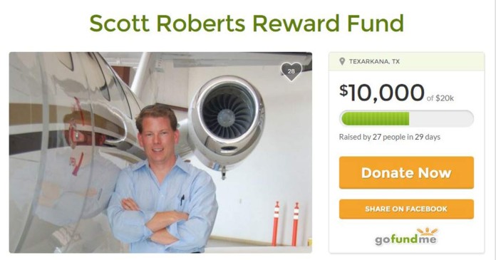The image size is (496, 260).
Task: Click the $10,000 raised amount
Action: (381, 93)
